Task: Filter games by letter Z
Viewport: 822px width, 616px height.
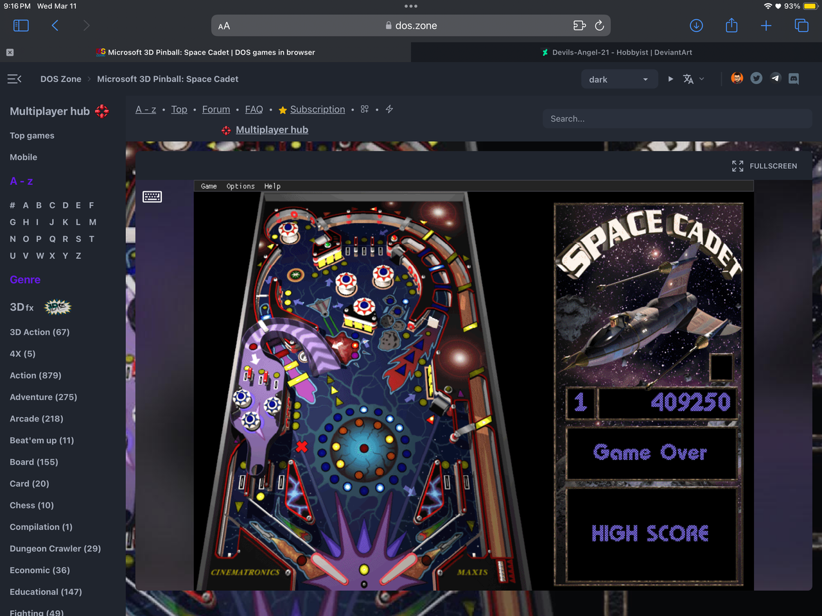Action: 78,255
